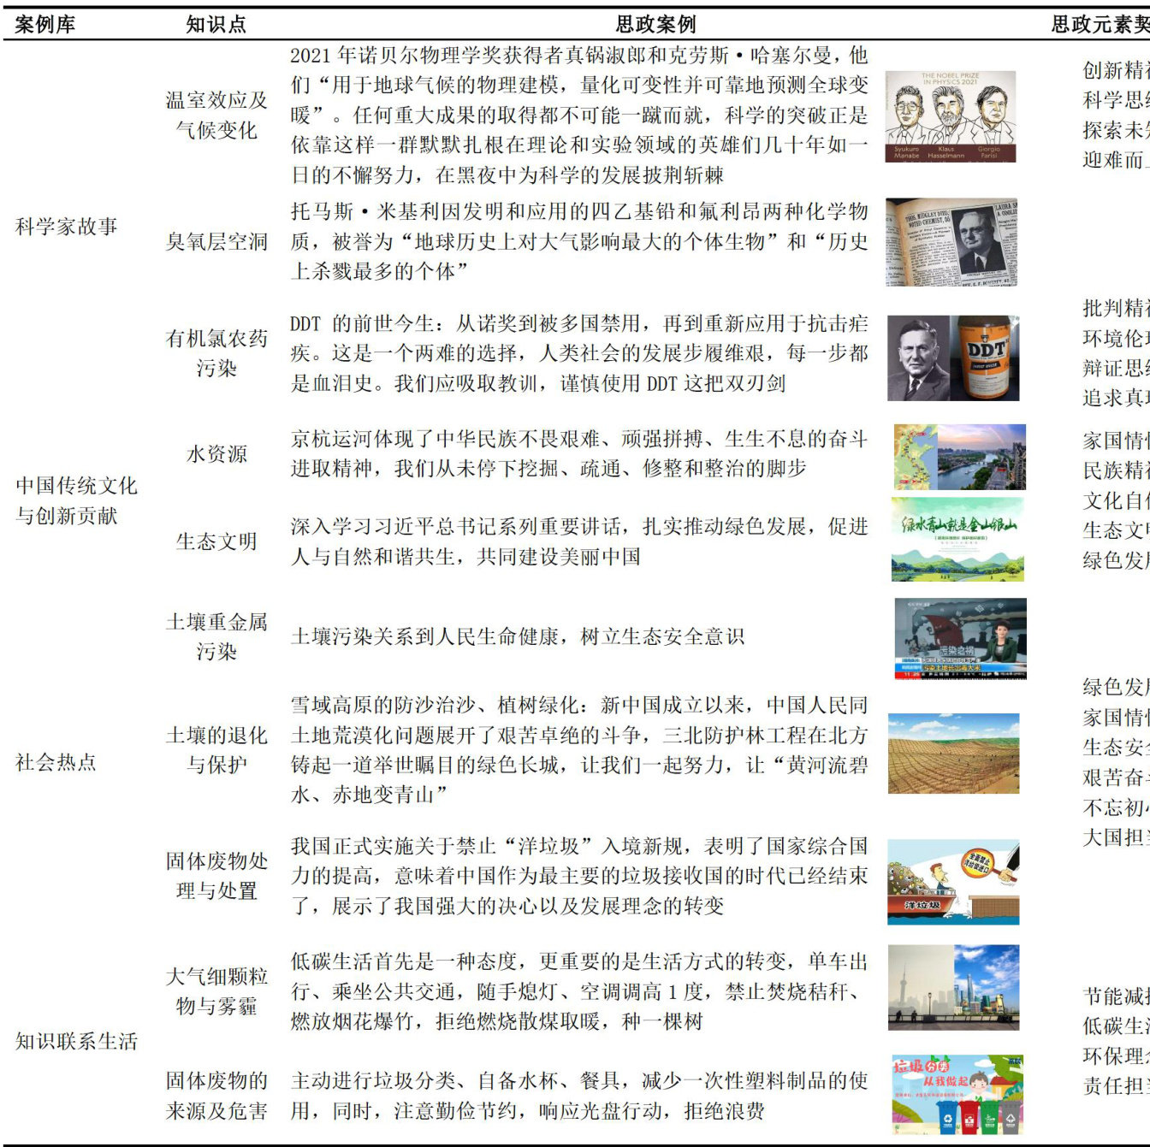This screenshot has height=1147, width=1150.
Task: Select the 垃圾分类从我做起 cartoon image
Action: click(x=957, y=1094)
